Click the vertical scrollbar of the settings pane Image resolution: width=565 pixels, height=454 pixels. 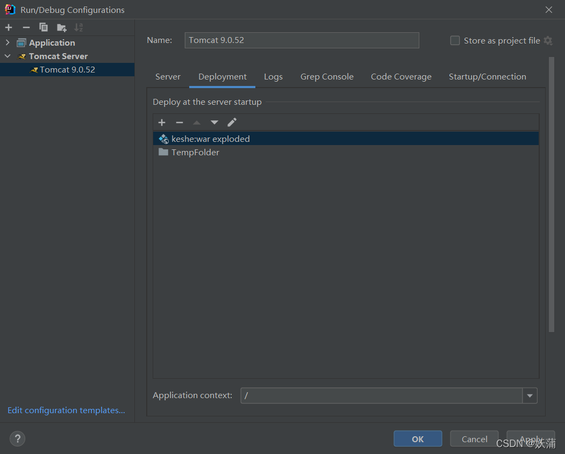click(552, 194)
